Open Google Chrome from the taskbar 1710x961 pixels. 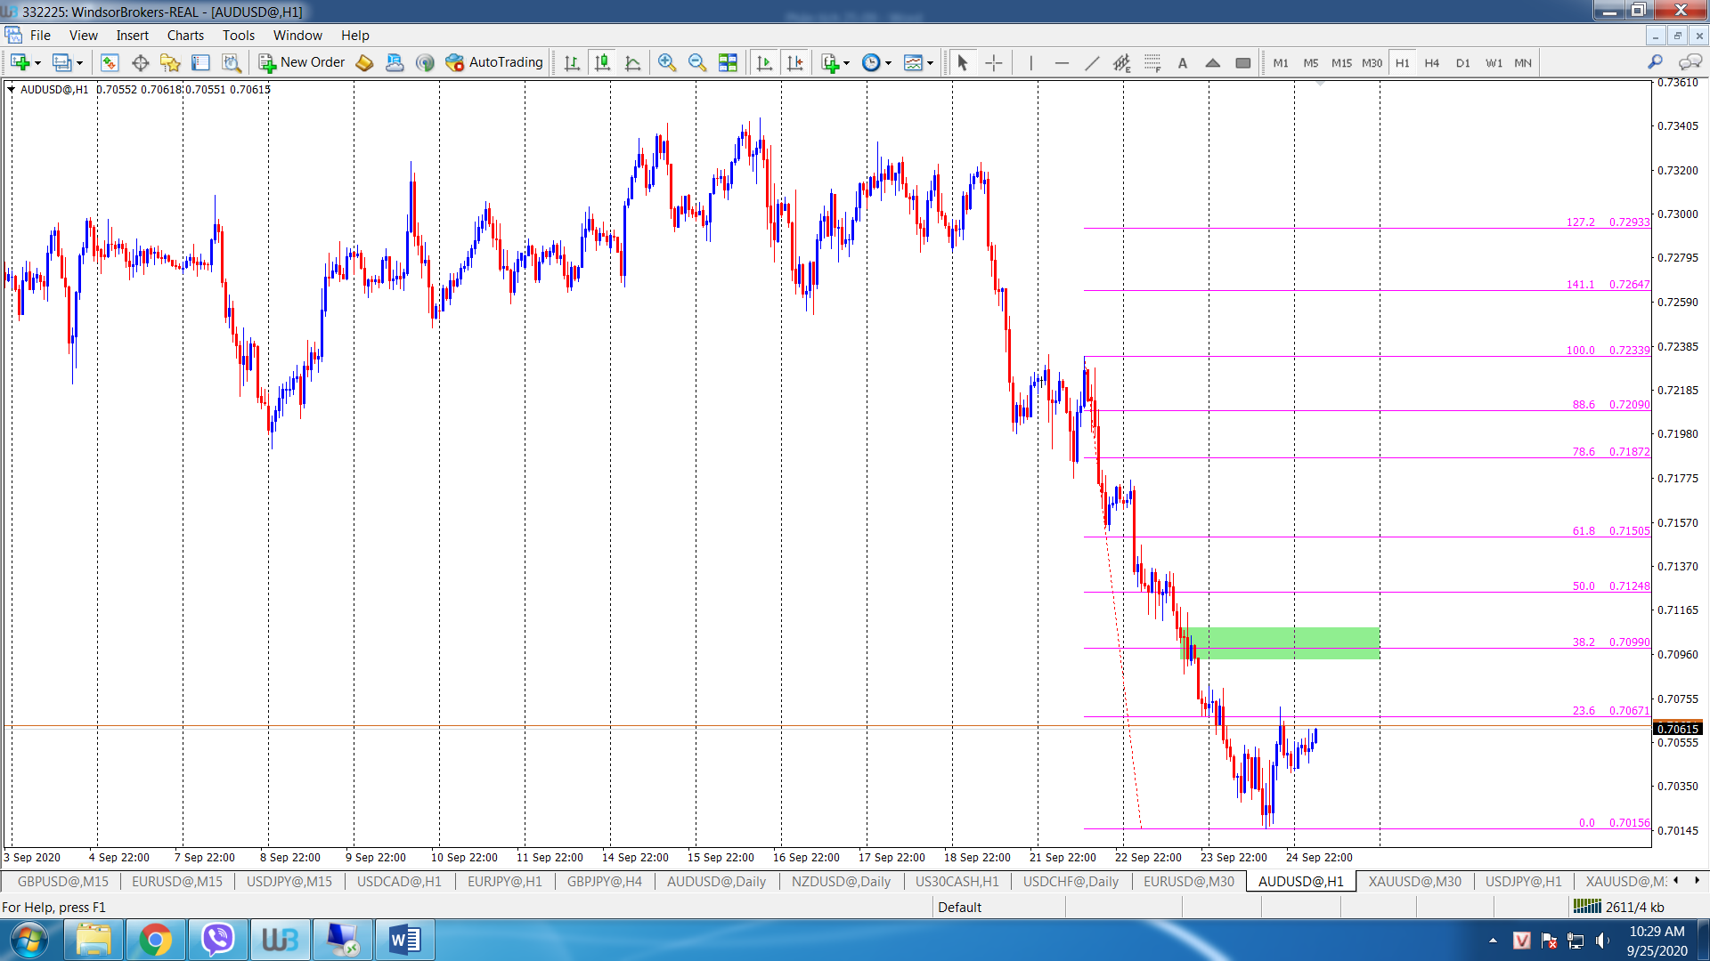pyautogui.click(x=155, y=940)
